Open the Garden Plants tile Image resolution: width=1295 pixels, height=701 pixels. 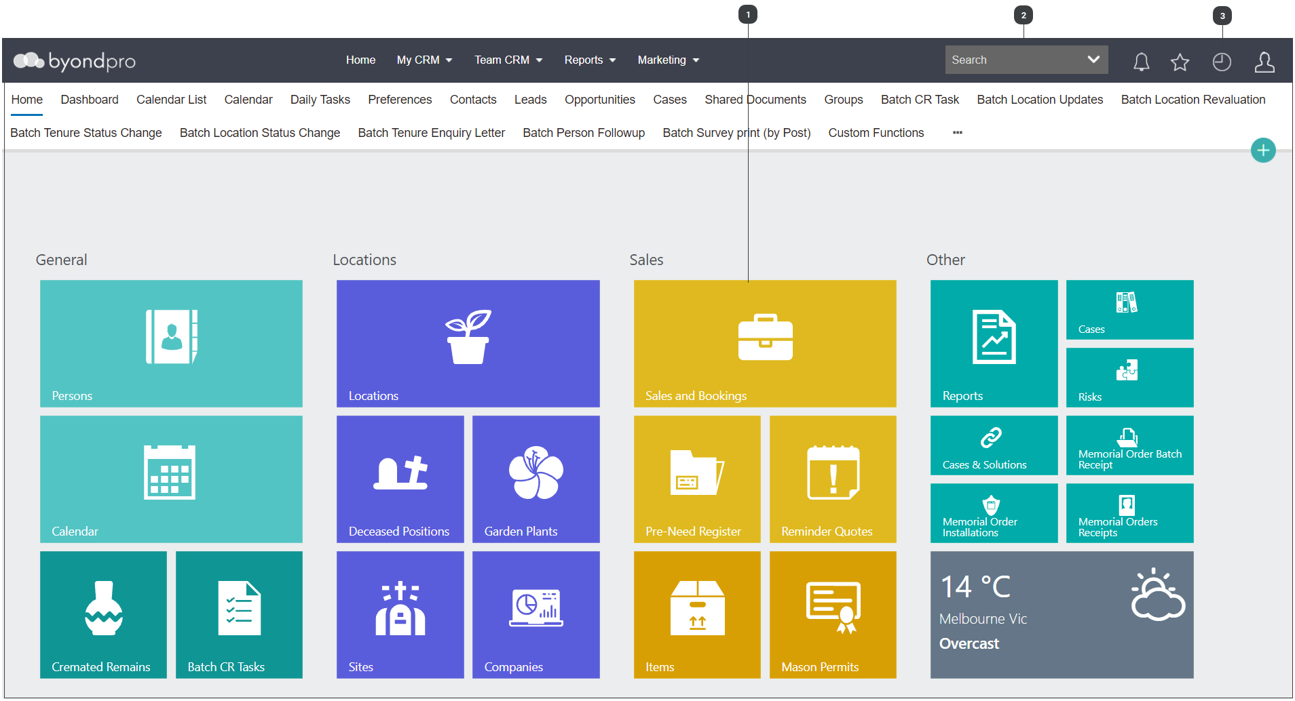tap(536, 479)
